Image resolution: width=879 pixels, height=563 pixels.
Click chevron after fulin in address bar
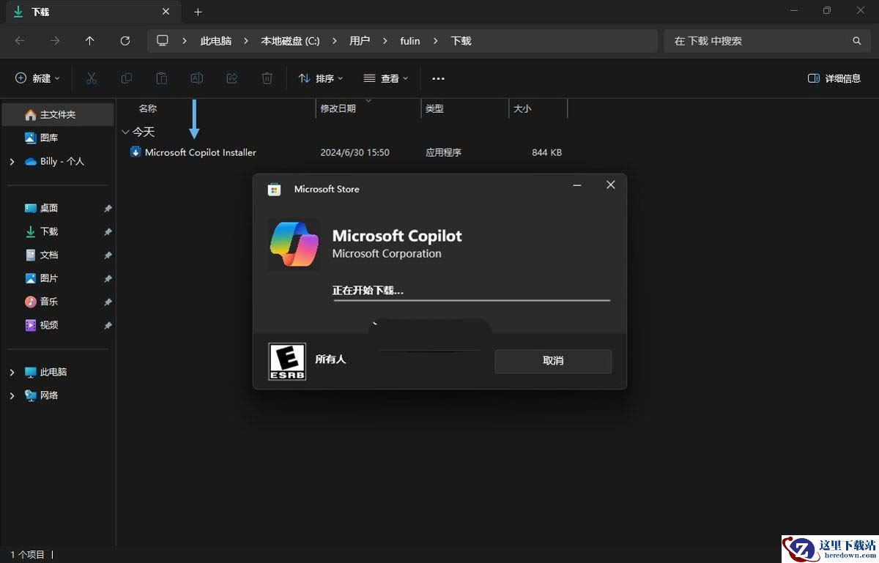435,41
